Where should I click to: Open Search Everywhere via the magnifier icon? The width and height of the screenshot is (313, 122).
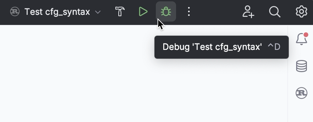click(275, 12)
